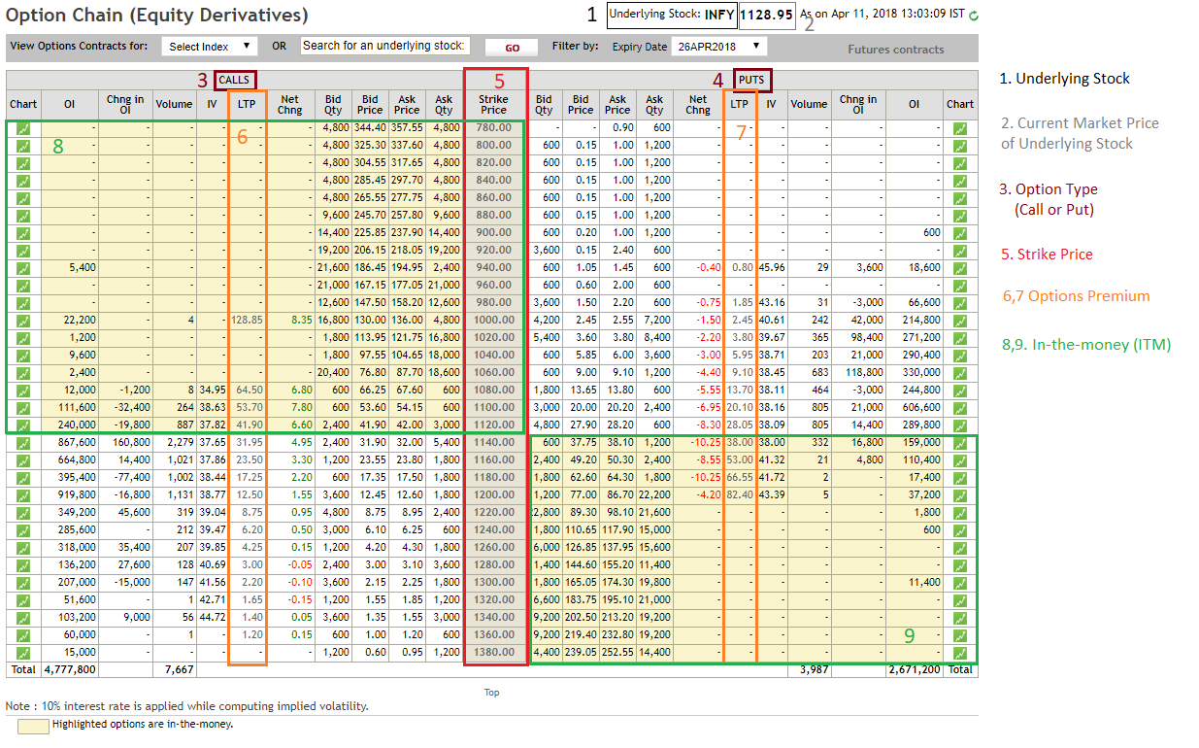Image resolution: width=1199 pixels, height=748 pixels.
Task: Click calls LTP value 17.25
Action: [x=250, y=478]
